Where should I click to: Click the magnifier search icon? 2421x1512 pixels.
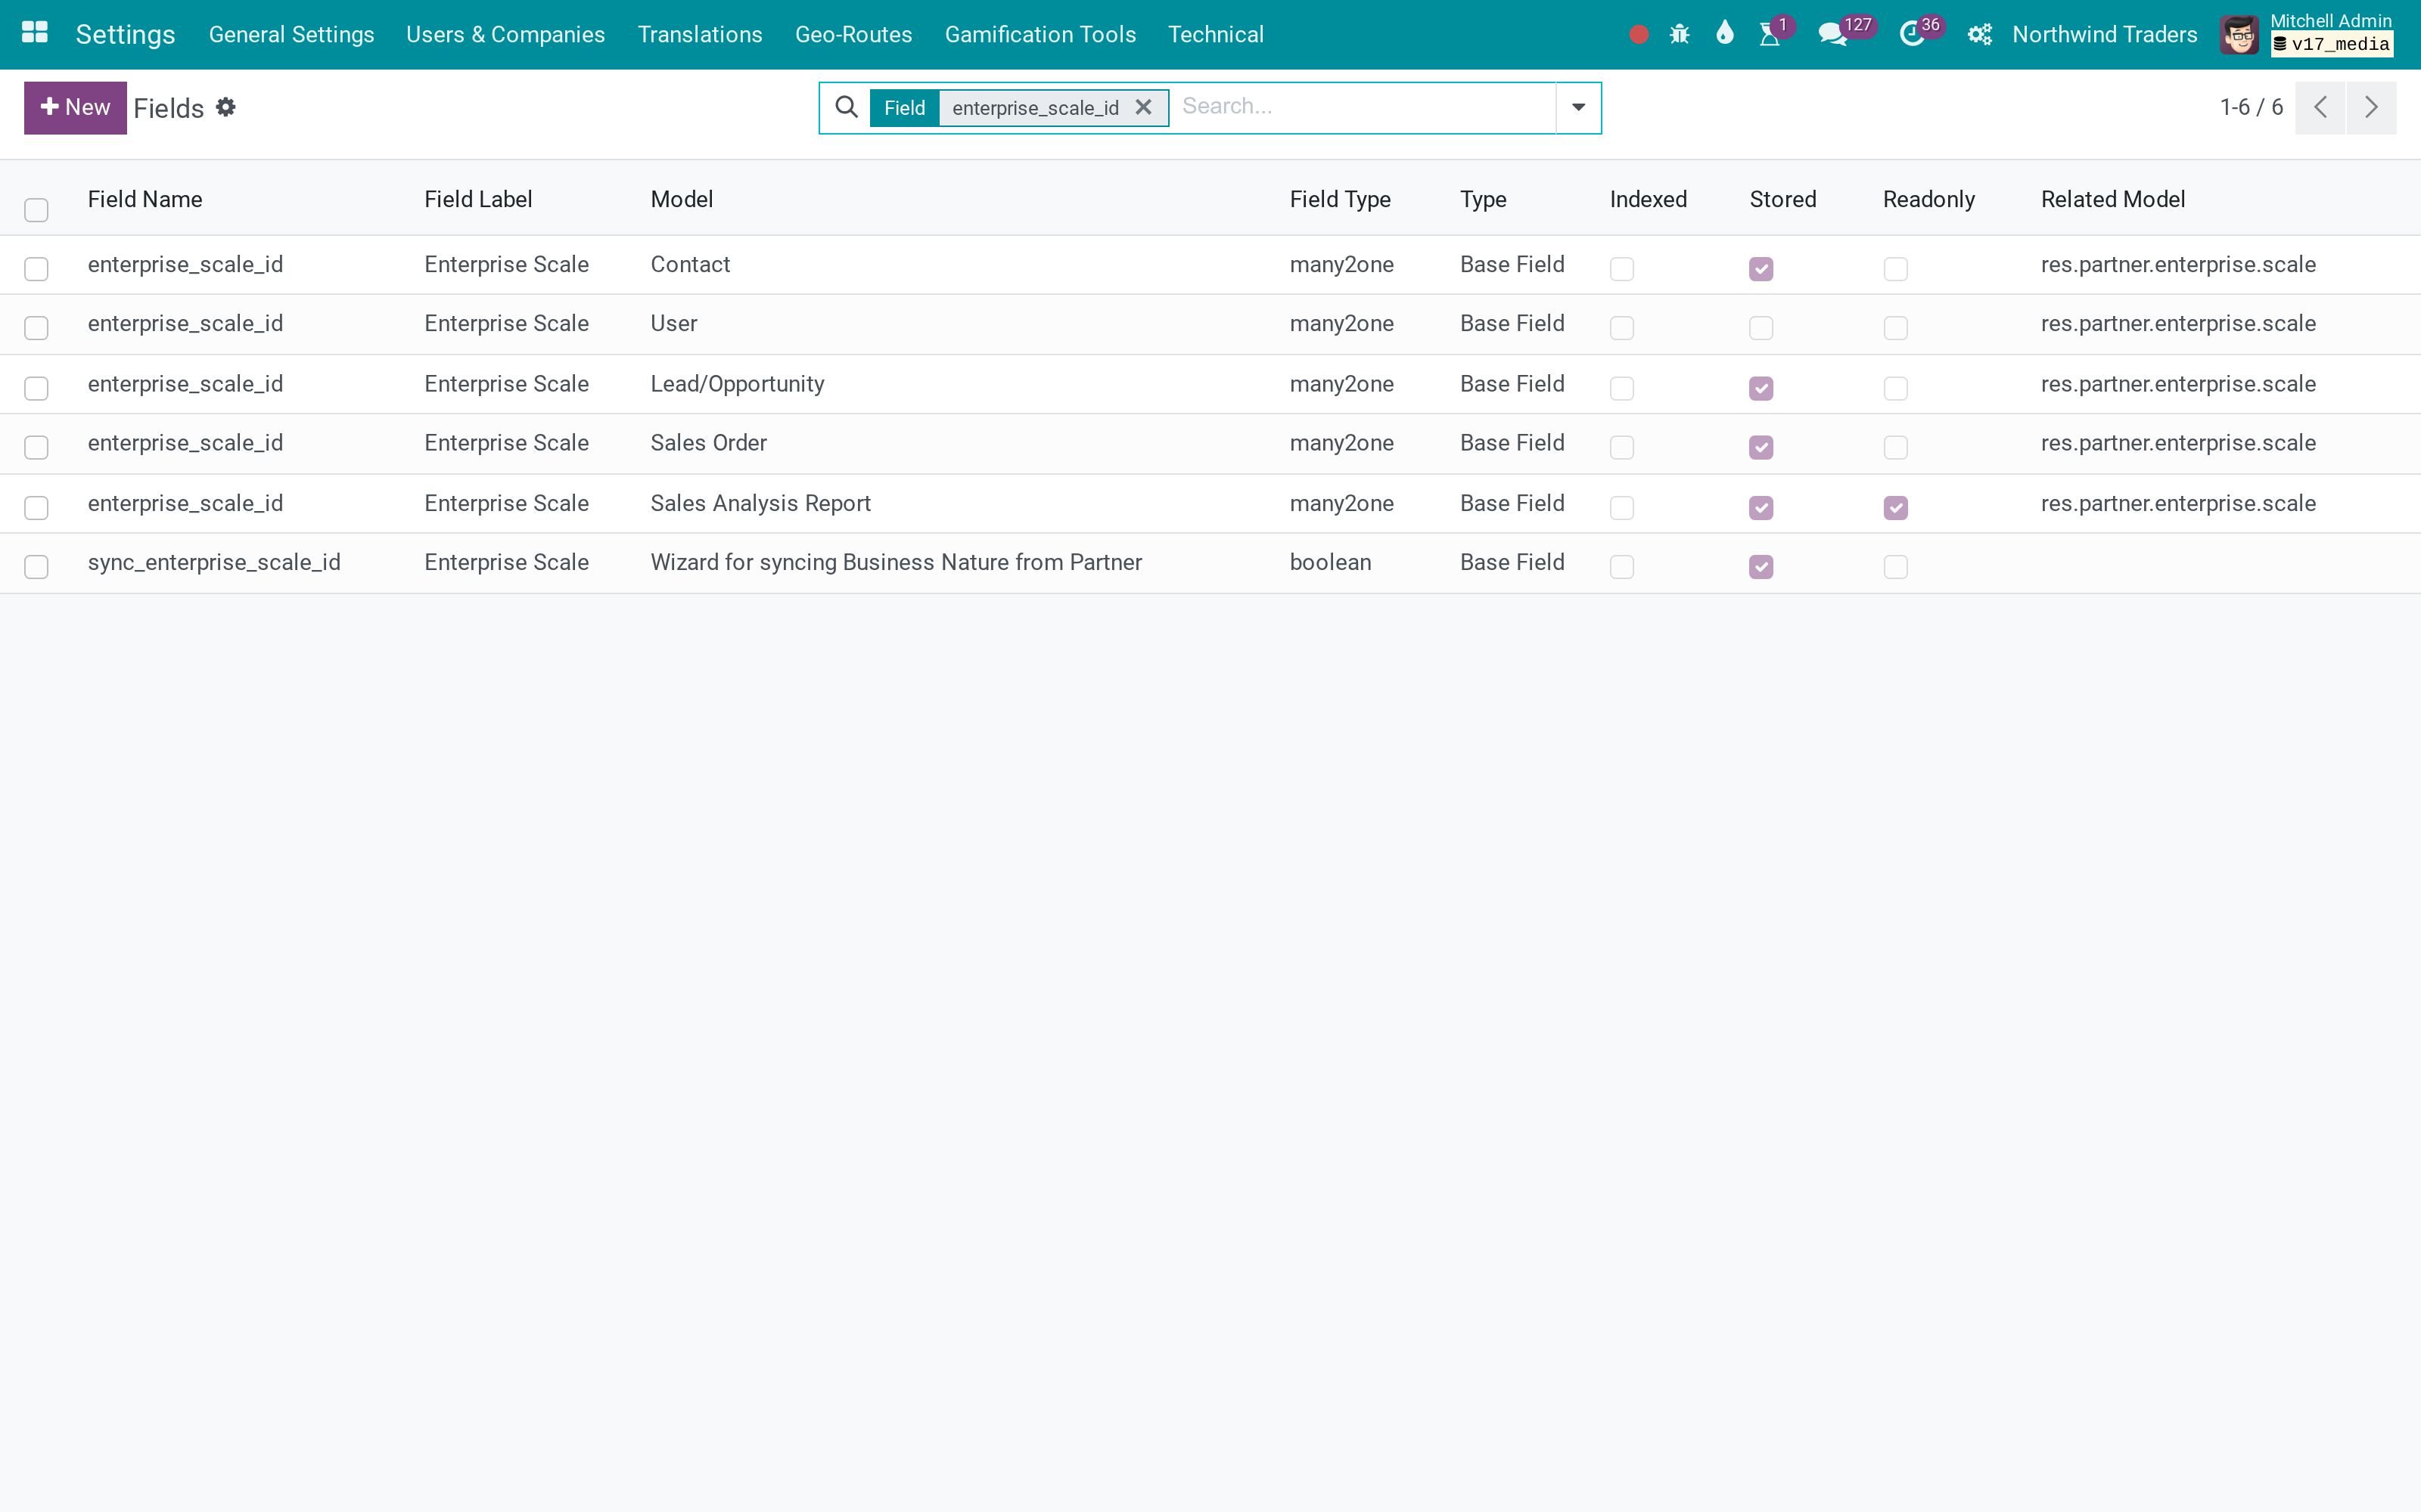pos(847,107)
